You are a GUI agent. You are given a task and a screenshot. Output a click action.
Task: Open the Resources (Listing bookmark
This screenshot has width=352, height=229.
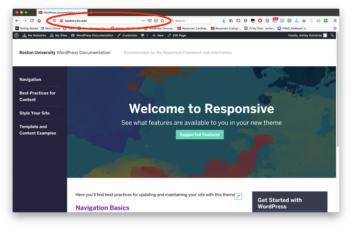[x=226, y=28]
